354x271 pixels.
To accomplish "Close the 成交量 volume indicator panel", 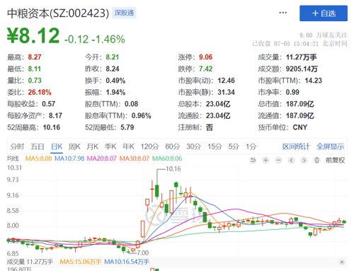I will tap(342, 262).
